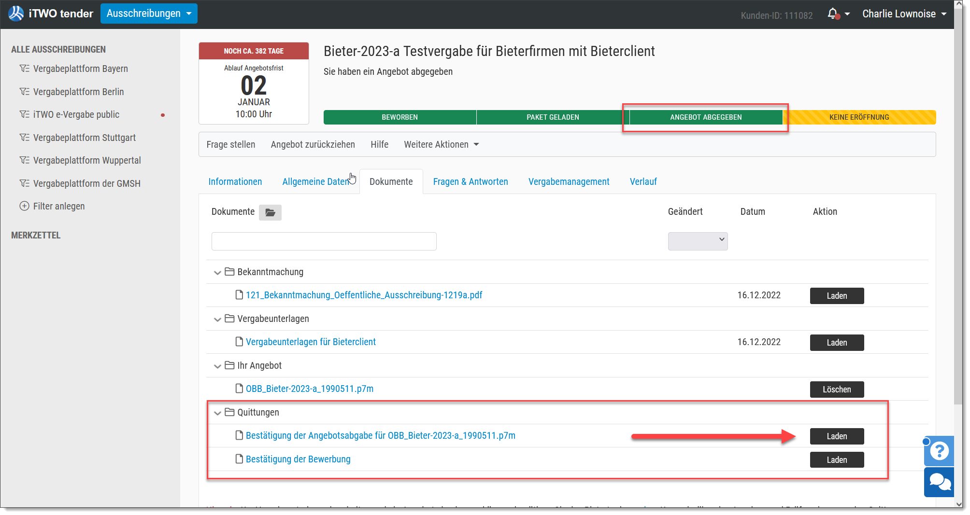Image resolution: width=970 pixels, height=515 pixels.
Task: Switch to the Fragen & Antworten tab
Action: coord(471,181)
